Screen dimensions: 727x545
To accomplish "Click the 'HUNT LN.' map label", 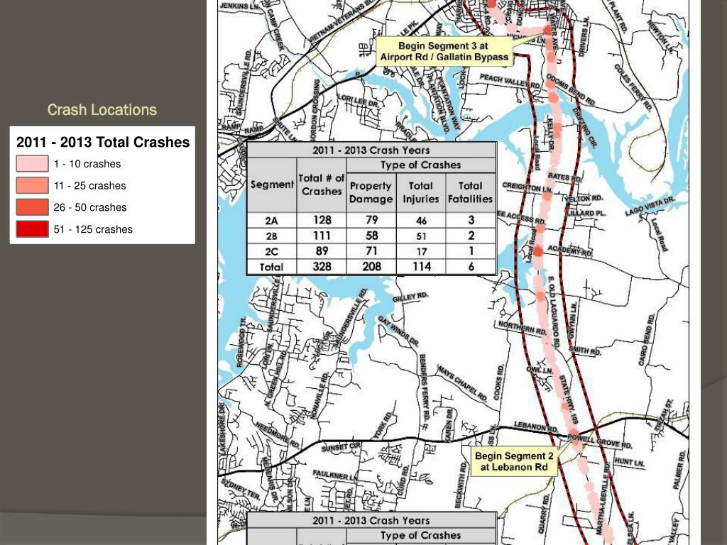I will [629, 462].
